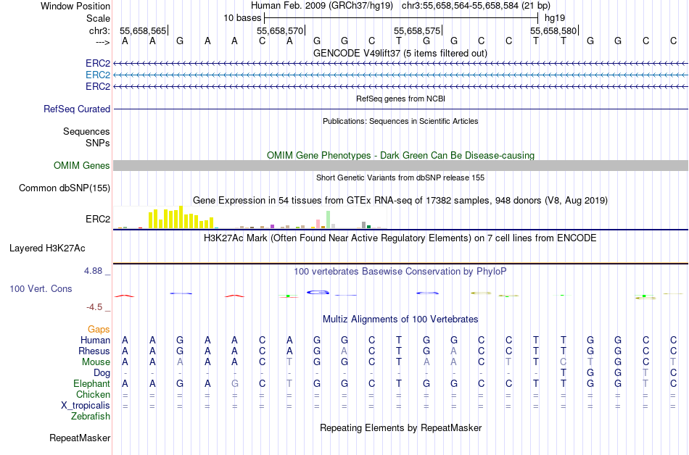The height and width of the screenshot is (455, 689).
Task: Open 'Publications: Sequences in Scientific Articles' title
Action: (x=400, y=121)
